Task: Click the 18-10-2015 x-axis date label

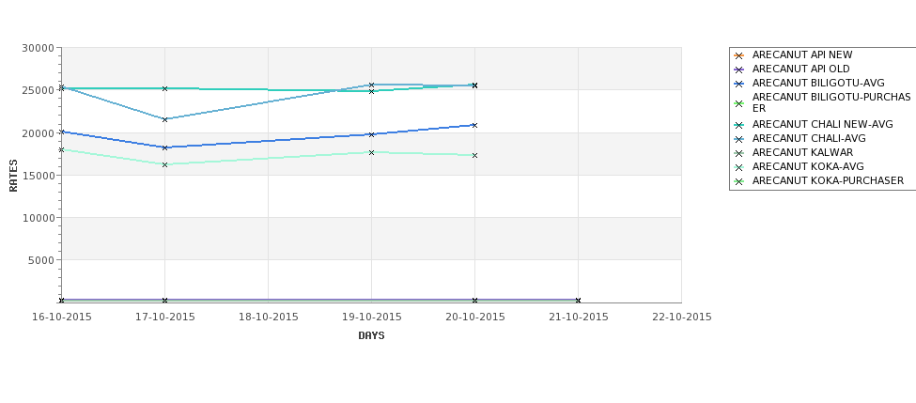Action: tap(268, 318)
